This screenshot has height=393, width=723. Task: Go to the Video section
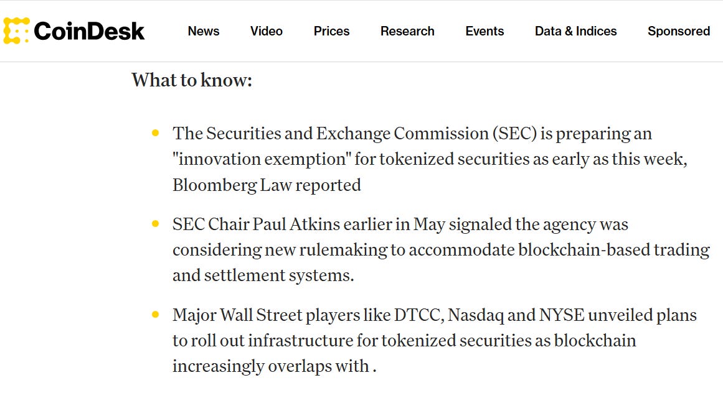click(x=266, y=31)
